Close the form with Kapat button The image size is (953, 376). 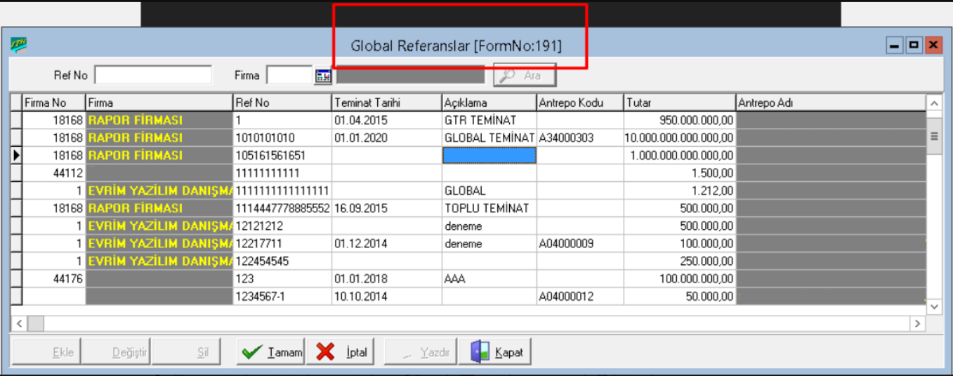[495, 352]
